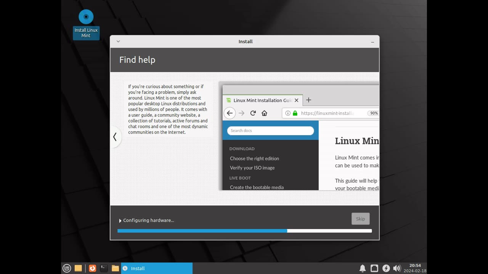This screenshot has width=488, height=274.
Task: Click the previous slide arrow in the slideshow
Action: coord(115,137)
